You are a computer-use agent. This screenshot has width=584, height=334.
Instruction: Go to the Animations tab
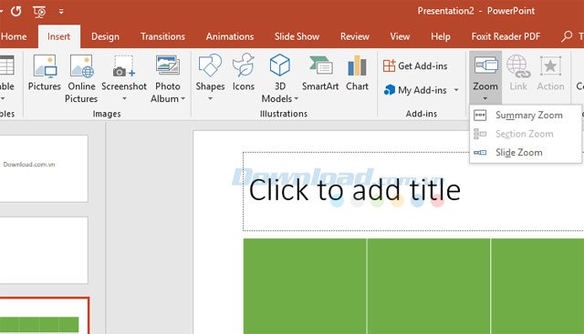pos(230,36)
